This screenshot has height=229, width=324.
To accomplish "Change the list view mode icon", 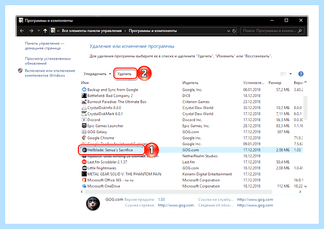I will click(283, 74).
